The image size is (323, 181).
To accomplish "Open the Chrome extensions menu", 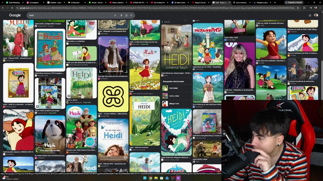I will (x=304, y=8).
